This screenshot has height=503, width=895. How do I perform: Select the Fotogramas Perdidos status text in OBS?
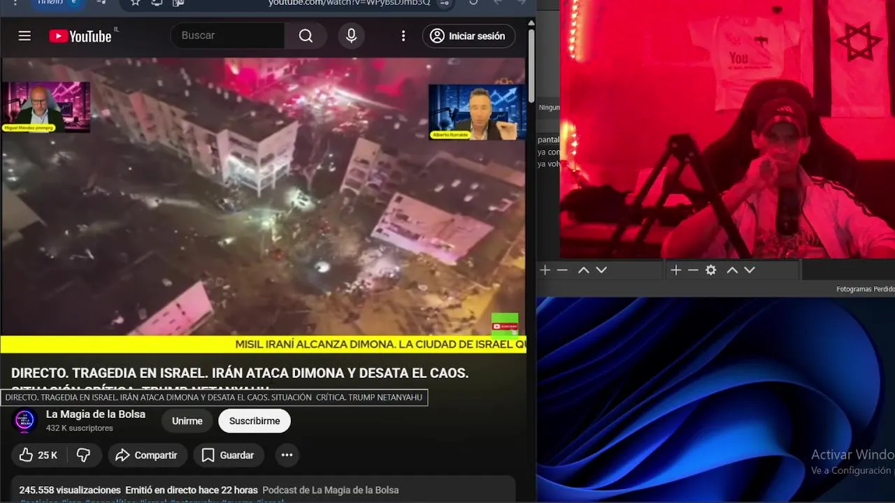(866, 289)
